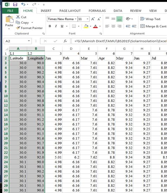Click the Insert Function fx icon

pos(65,41)
